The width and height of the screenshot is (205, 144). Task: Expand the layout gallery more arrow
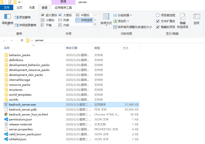[95, 24]
